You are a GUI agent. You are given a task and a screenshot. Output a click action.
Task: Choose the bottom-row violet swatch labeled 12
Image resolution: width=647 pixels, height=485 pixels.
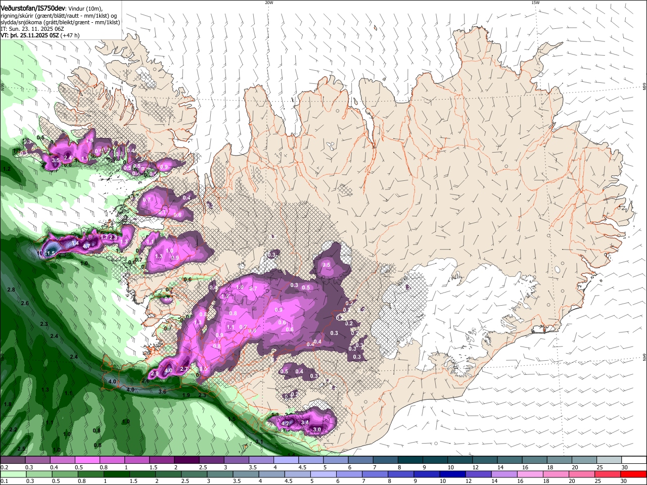(x=478, y=474)
